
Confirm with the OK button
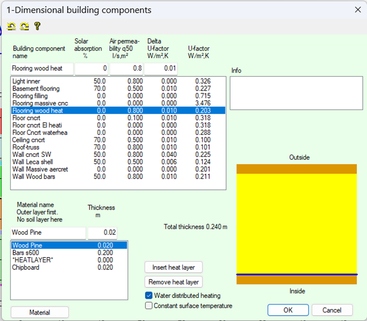[288, 310]
